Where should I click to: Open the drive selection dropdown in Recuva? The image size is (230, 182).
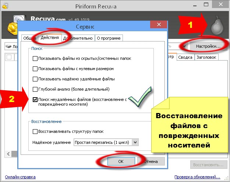coord(11,47)
